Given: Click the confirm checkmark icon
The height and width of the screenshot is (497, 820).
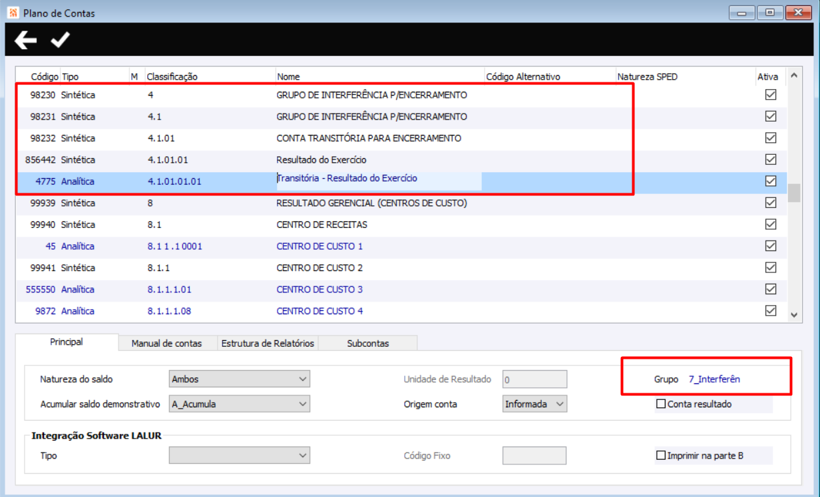Looking at the screenshot, I should point(60,40).
